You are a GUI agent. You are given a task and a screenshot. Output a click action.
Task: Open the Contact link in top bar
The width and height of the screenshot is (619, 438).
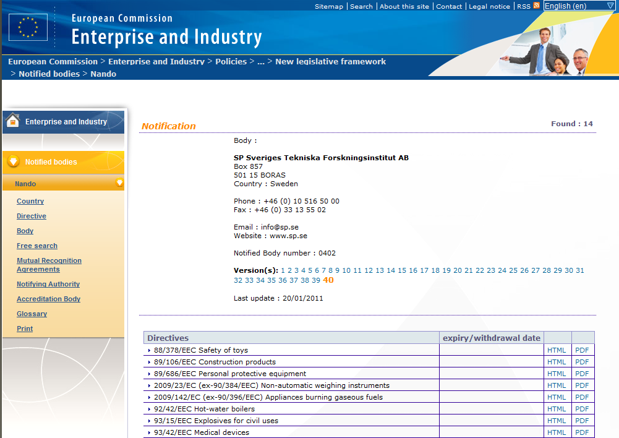(x=449, y=6)
